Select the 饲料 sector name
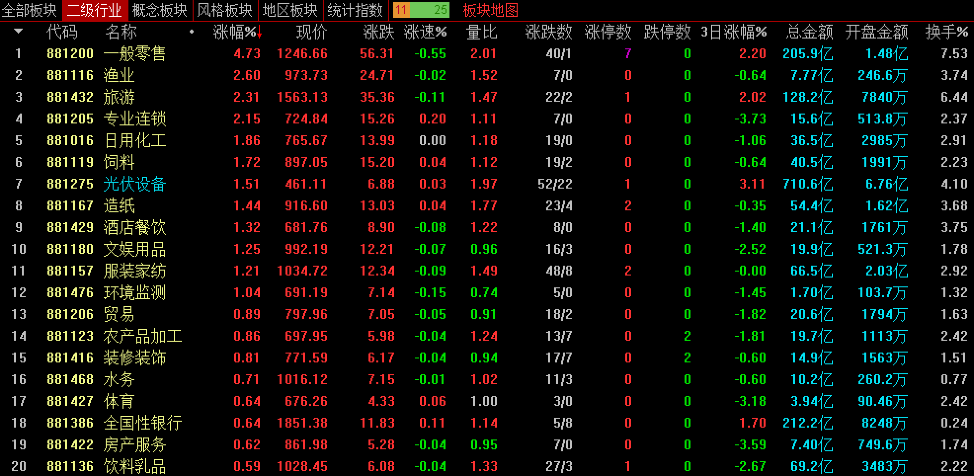The image size is (974, 476). 119,162
